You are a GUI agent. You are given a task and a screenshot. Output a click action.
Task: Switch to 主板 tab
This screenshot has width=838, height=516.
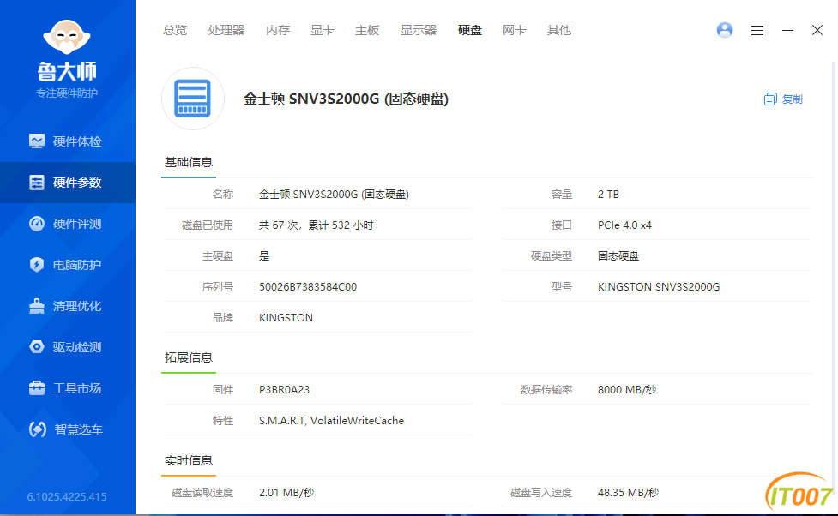[367, 31]
